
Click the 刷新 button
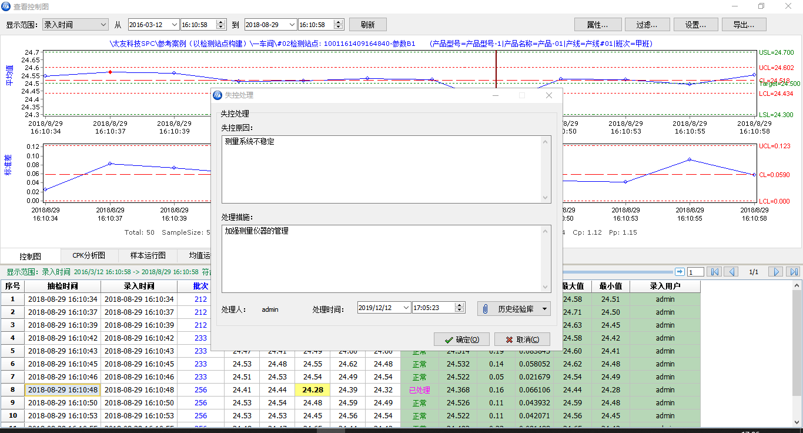(x=367, y=24)
